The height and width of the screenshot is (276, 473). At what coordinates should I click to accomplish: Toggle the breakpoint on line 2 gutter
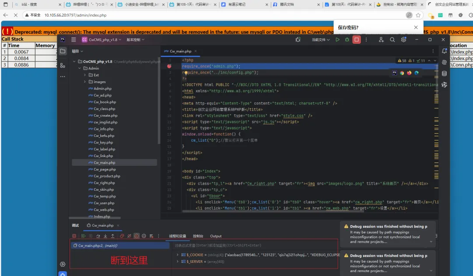click(169, 66)
